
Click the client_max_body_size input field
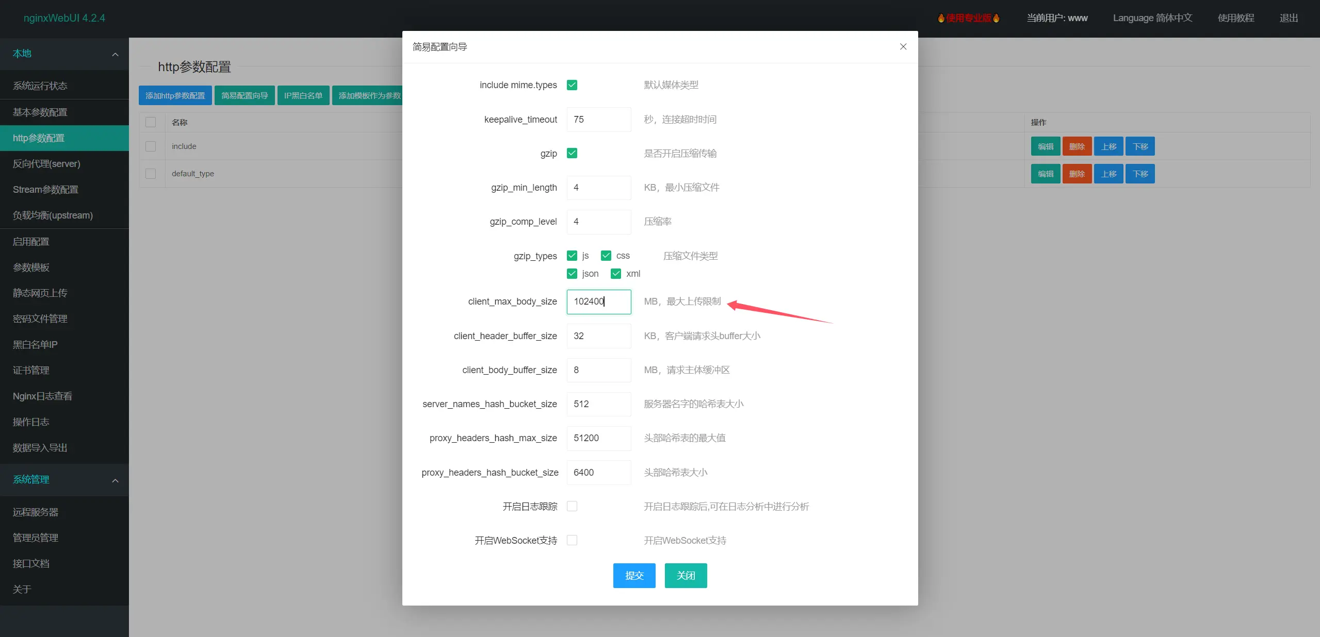click(598, 301)
